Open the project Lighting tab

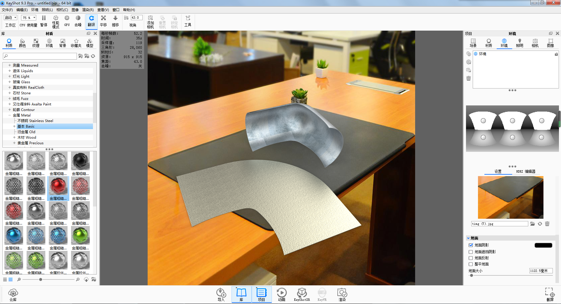(519, 43)
